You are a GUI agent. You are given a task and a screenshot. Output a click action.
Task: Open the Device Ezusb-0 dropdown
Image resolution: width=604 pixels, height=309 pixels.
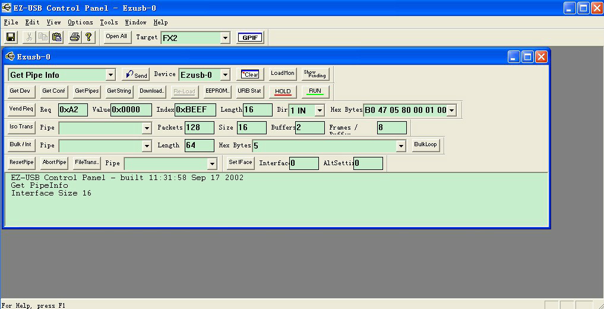(x=224, y=75)
